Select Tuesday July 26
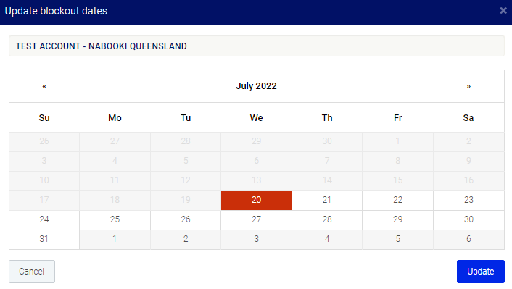The width and height of the screenshot is (512, 289). tap(186, 220)
